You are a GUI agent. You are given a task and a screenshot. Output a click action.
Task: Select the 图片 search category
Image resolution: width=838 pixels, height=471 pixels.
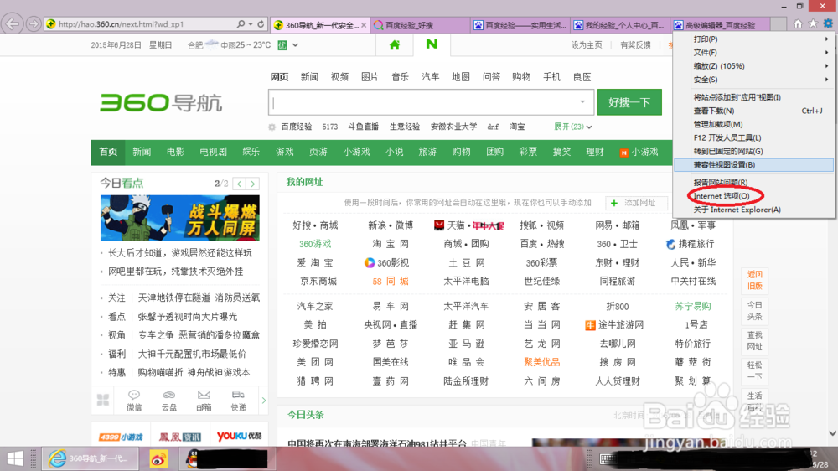click(370, 77)
